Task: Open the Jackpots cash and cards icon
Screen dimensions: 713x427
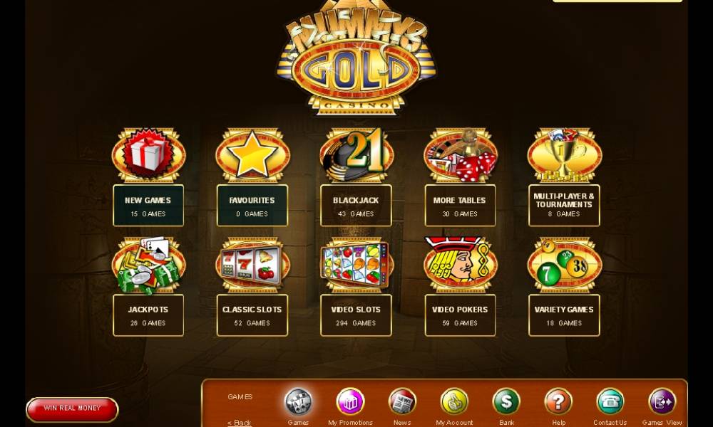Action: pos(148,265)
